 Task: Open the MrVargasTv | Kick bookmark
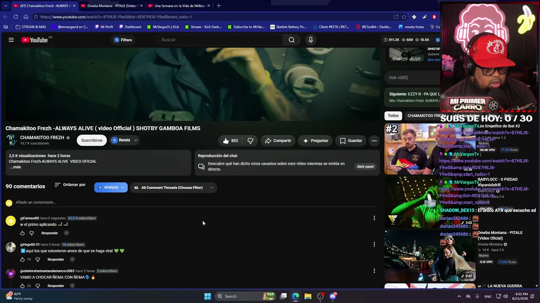click(163, 27)
